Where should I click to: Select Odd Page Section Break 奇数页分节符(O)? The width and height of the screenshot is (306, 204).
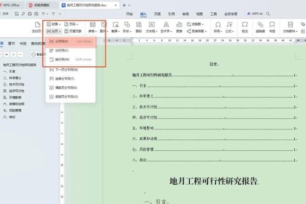(71, 96)
